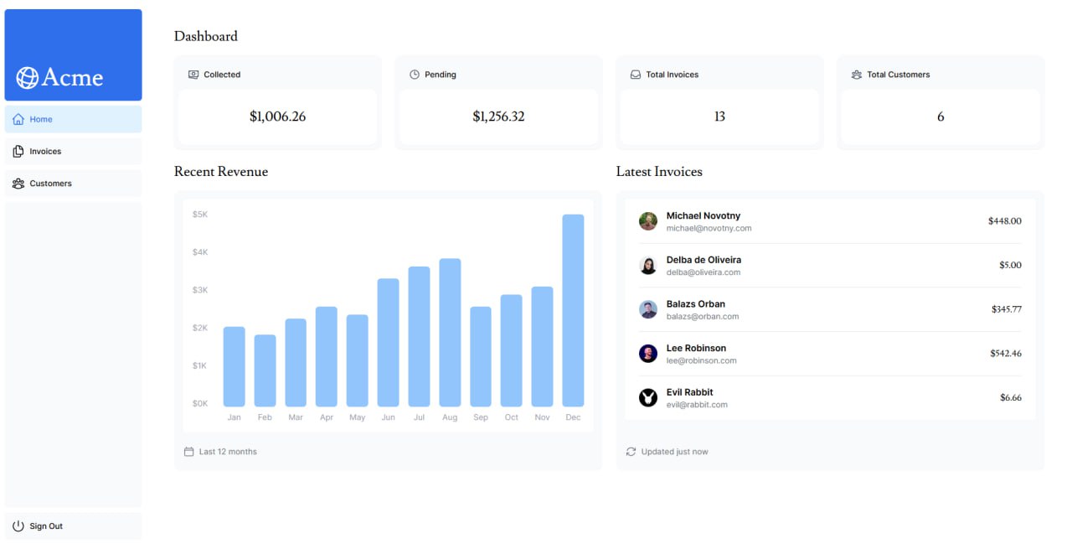Click the calendar icon near Last 12 months
This screenshot has width=1072, height=549.
click(188, 452)
